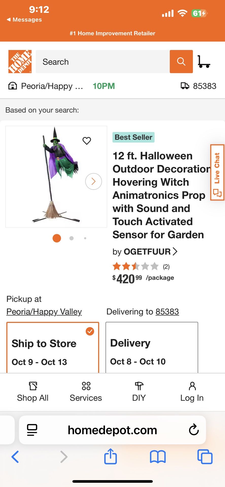Screen dimensions: 225x487
Task: Reload the homedepot.com page
Action: point(194,430)
